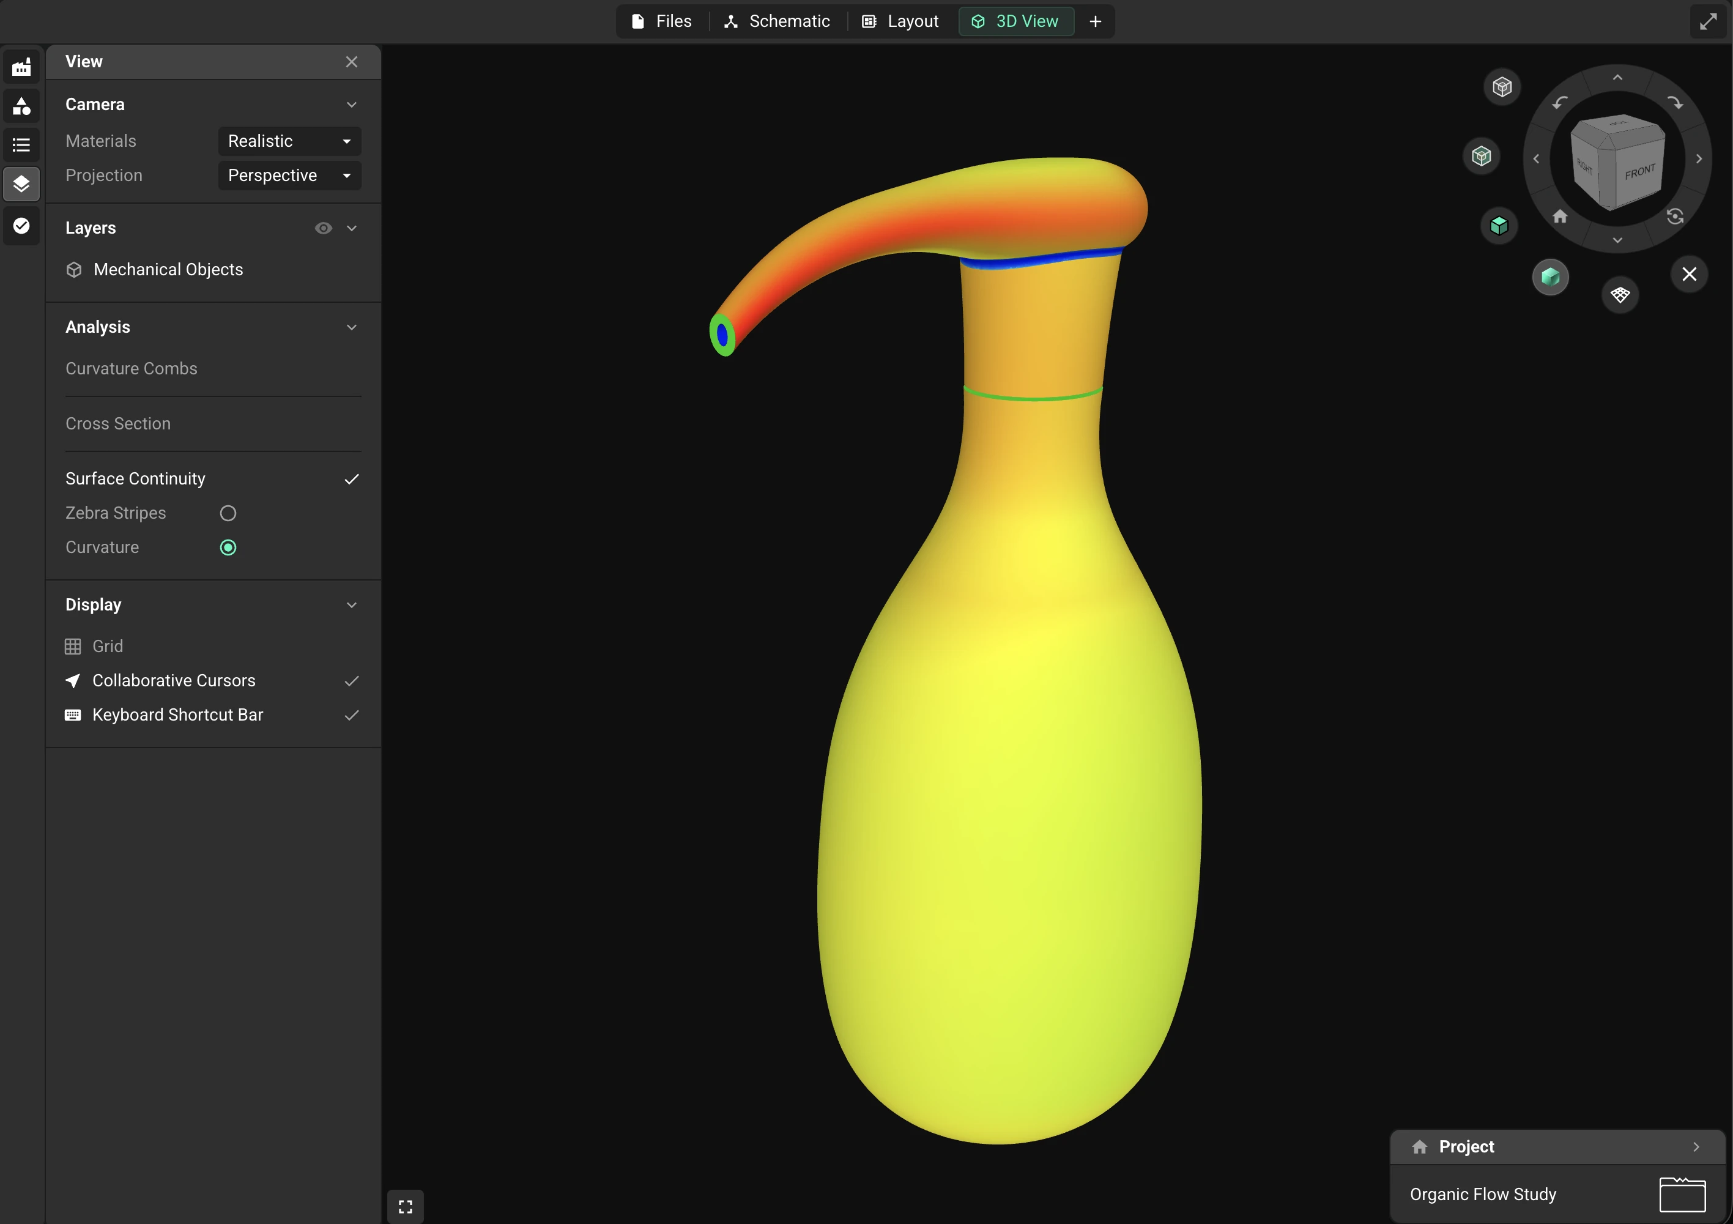
Task: Collapse the Analysis section chevron
Action: [352, 327]
